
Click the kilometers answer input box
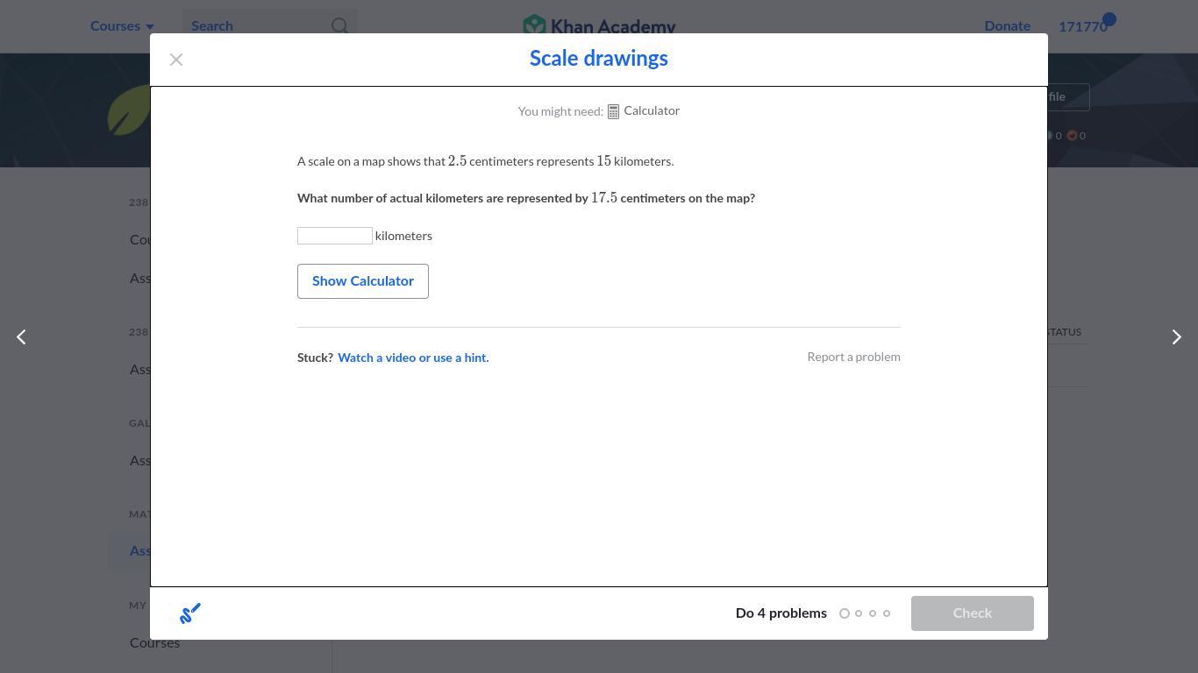(335, 236)
